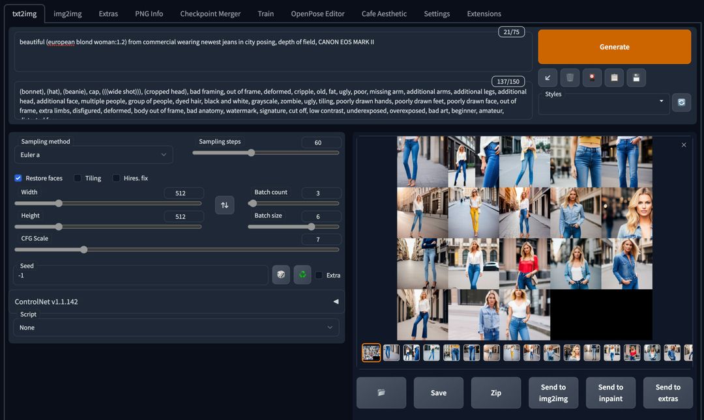Disable the Restore faces checkbox
The image size is (704, 420).
(18, 178)
